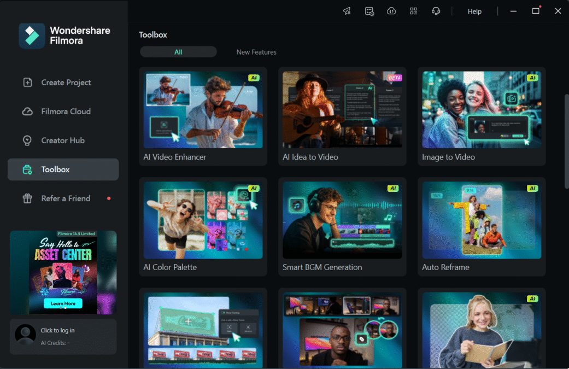Click the 'Click to log in' link
The image size is (569, 369).
(57, 330)
